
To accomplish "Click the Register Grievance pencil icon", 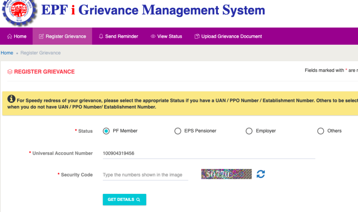I will coord(41,36).
